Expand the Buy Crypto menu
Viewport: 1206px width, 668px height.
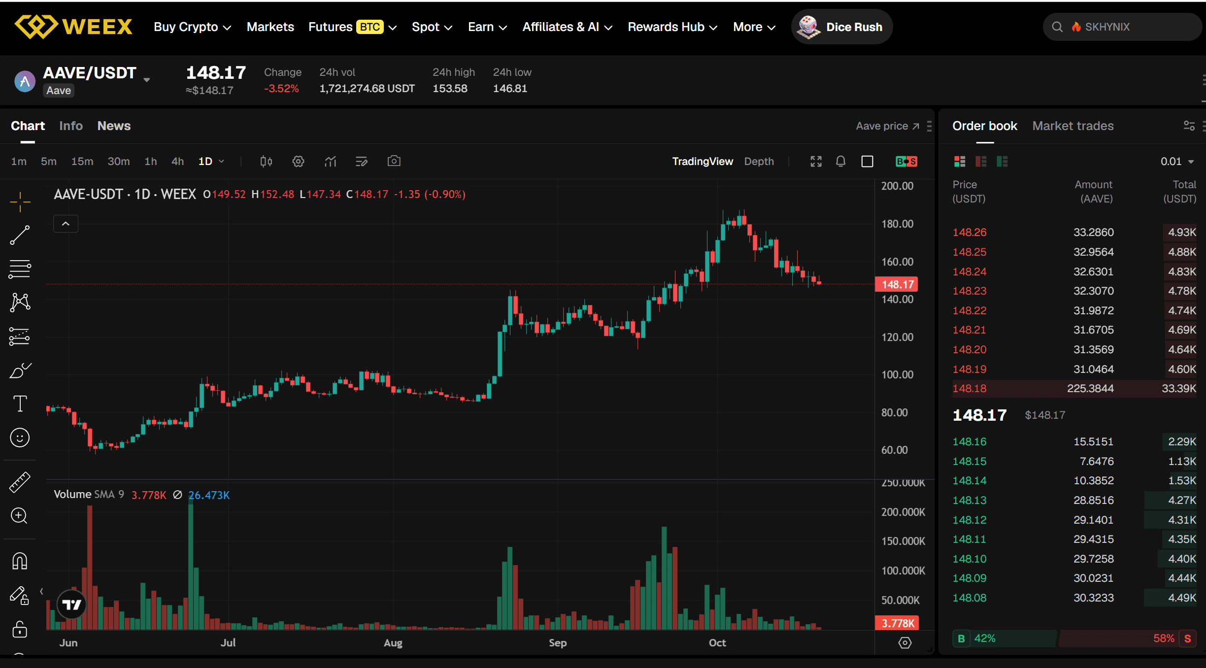click(x=192, y=27)
